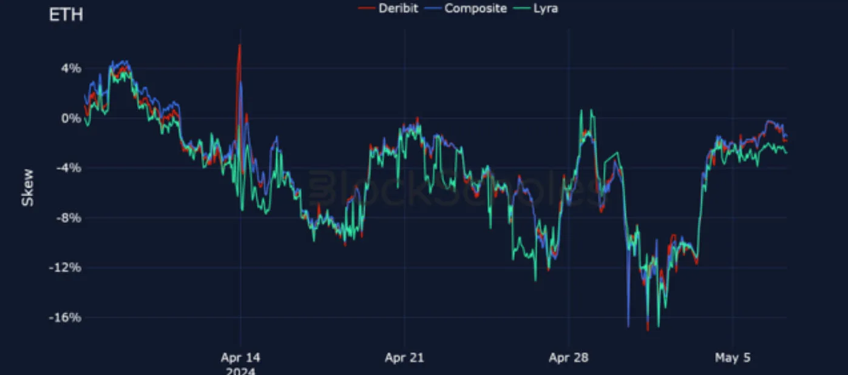Screen dimensions: 848x375
Task: Click the 0% y-axis label
Action: (71, 118)
